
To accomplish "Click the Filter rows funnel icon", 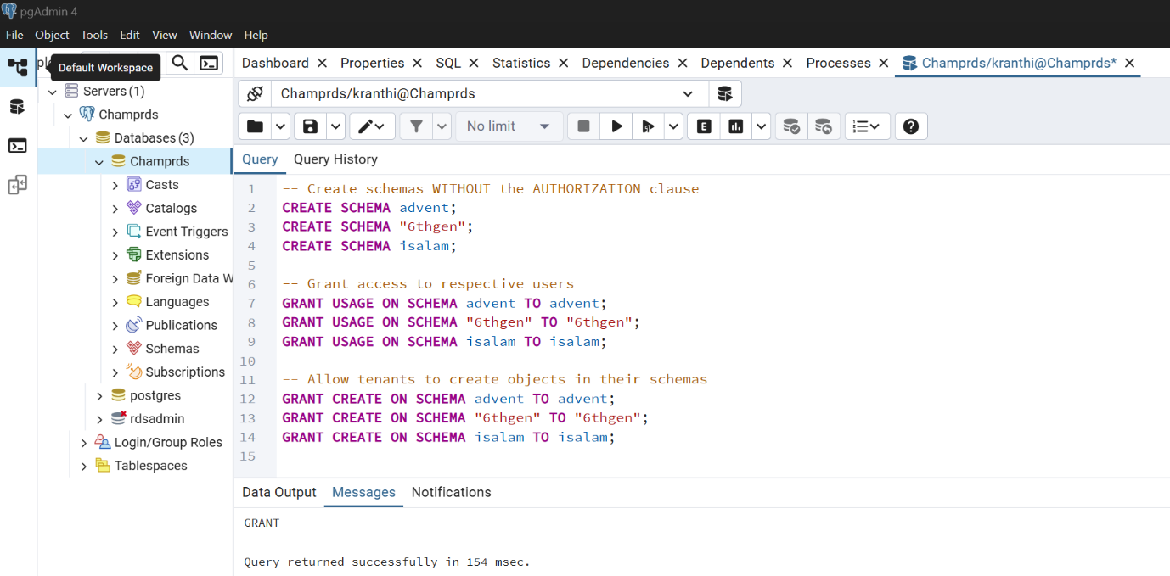I will click(416, 126).
